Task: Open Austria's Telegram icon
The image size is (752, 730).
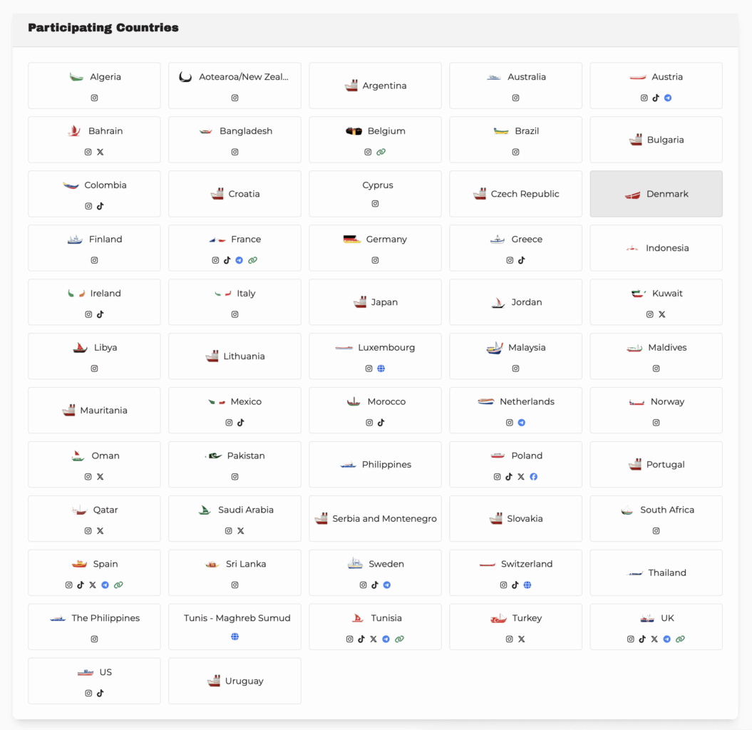Action: (x=668, y=98)
